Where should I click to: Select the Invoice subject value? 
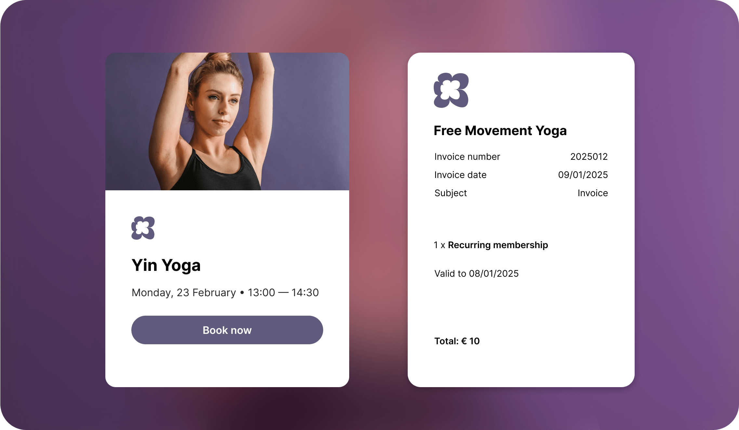593,193
